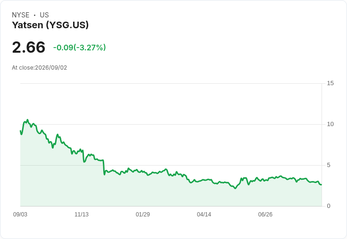Click the NYSE exchange label
Image resolution: width=347 pixels, height=239 pixels.
pos(21,15)
